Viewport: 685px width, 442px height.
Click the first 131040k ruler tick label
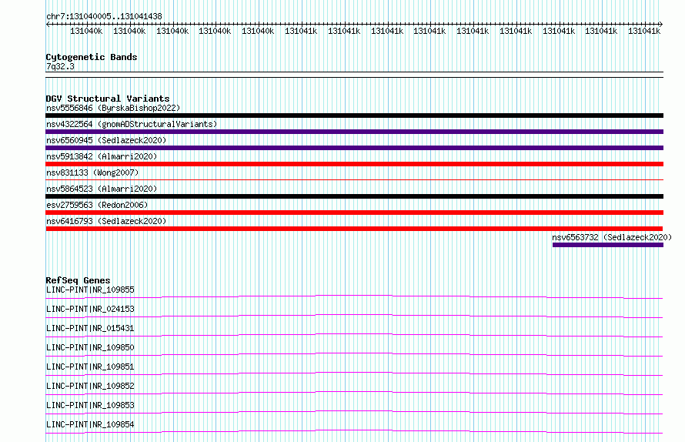pos(86,31)
